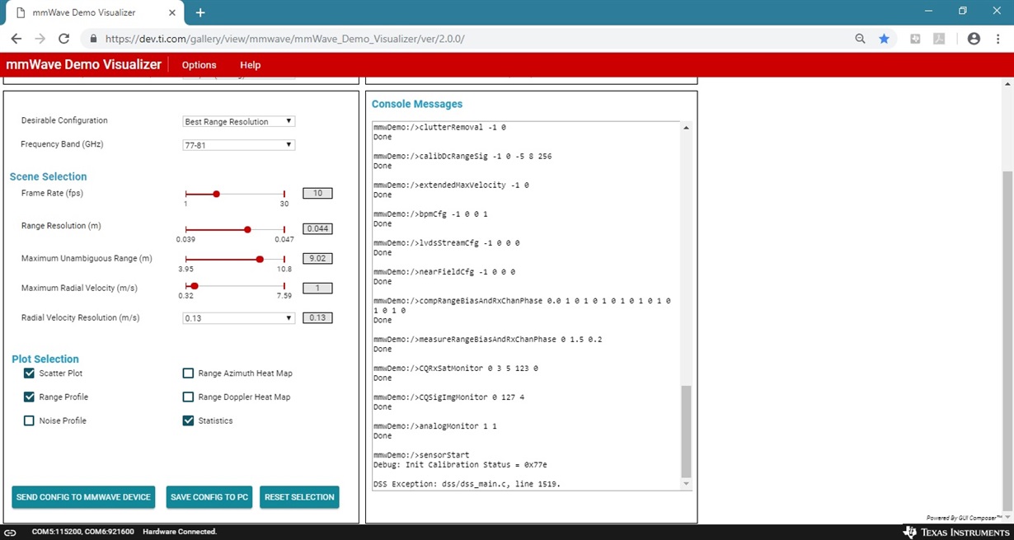This screenshot has width=1014, height=540.
Task: Open the Chrome three-dot menu
Action: pos(998,39)
